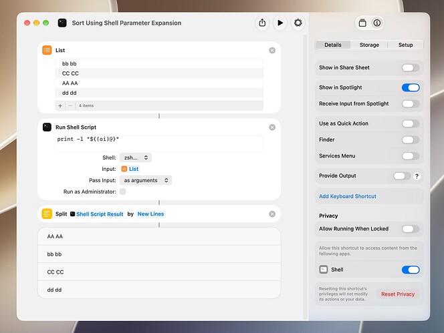Screen dimensions: 444x333
Task: Enable the Provide Output switch
Action: 402,176
